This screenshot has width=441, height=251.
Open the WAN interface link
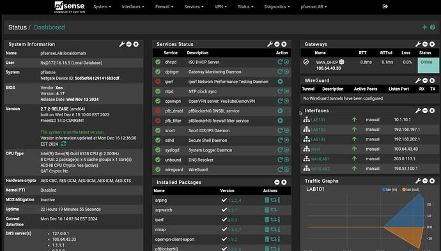[x=316, y=149]
